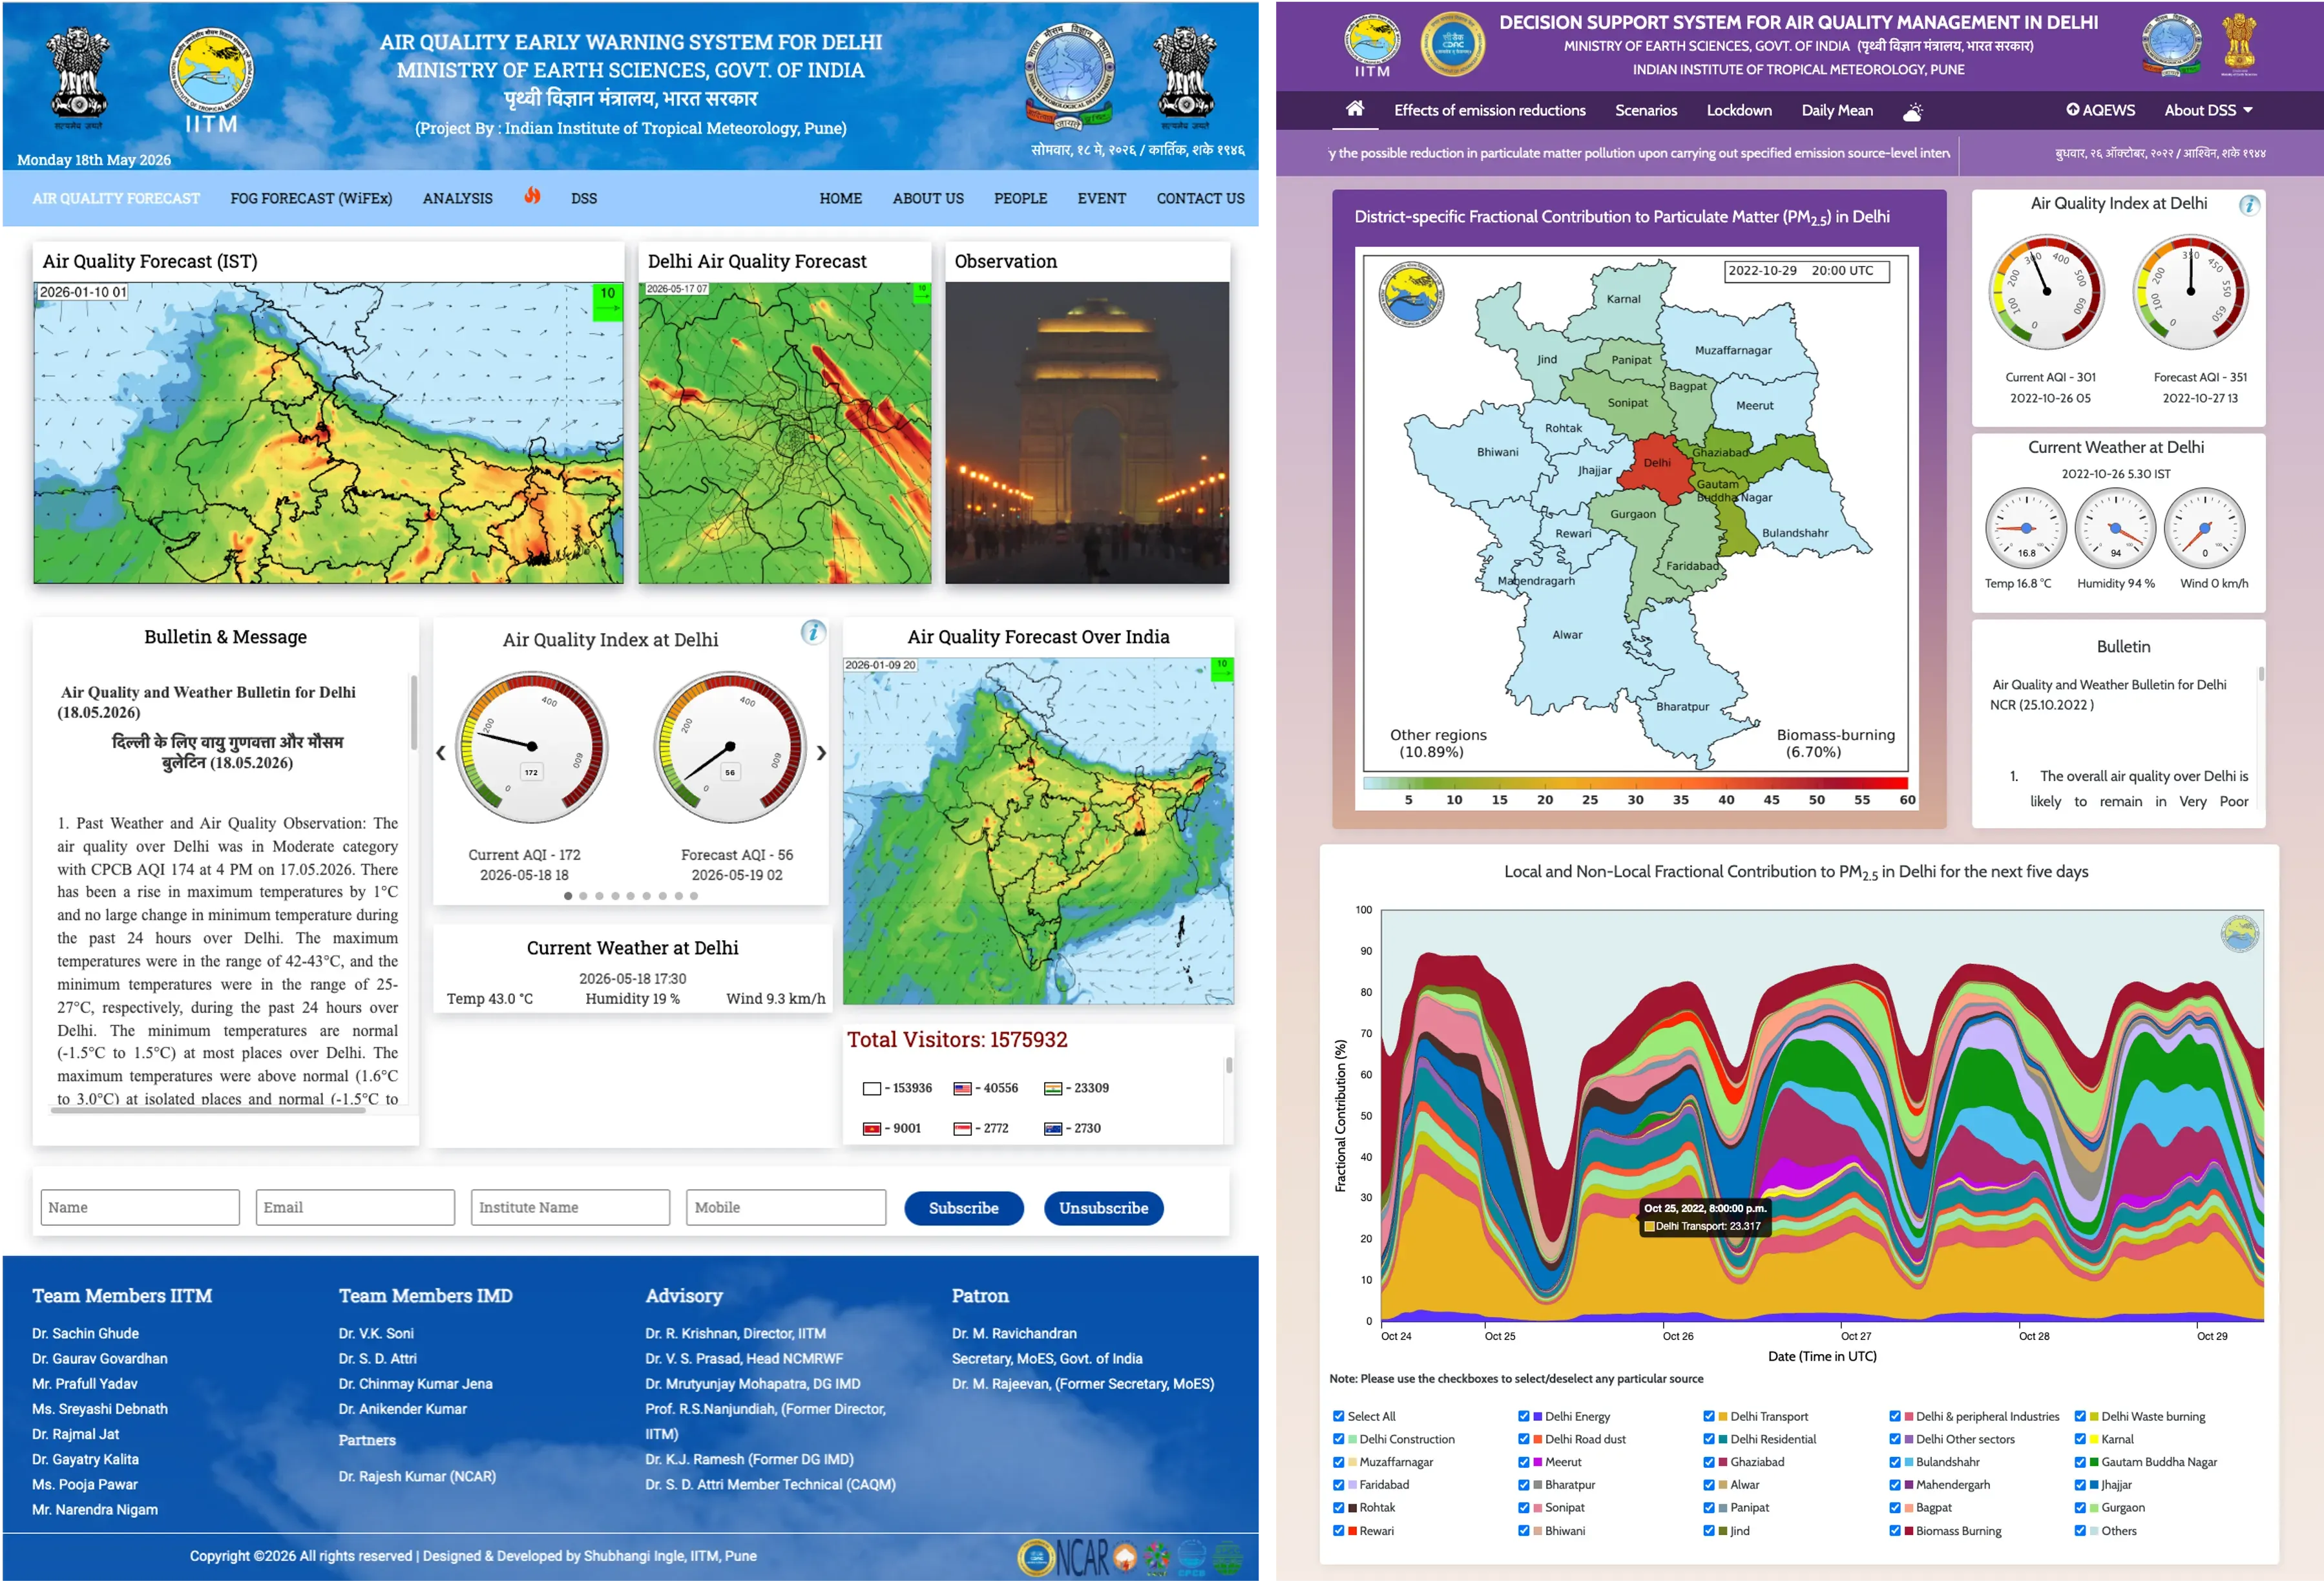Open the Scenarios tab in DSS

point(1646,110)
